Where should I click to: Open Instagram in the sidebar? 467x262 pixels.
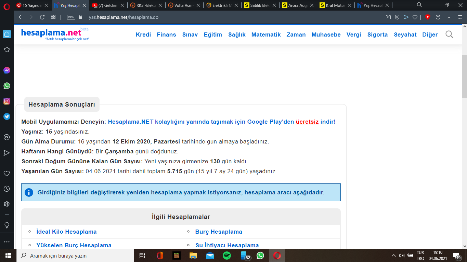(7, 101)
